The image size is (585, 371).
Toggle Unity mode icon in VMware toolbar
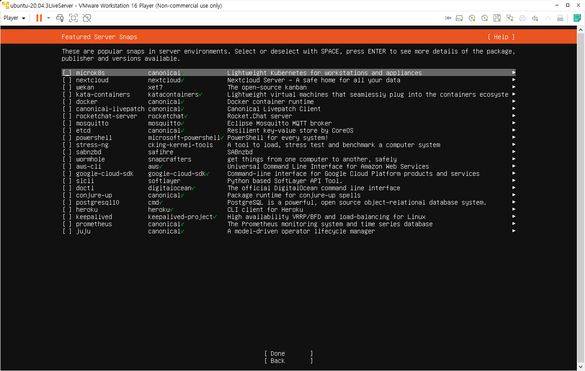(x=87, y=18)
